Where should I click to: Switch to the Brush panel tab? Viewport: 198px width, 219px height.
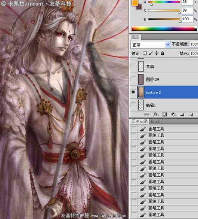156,122
